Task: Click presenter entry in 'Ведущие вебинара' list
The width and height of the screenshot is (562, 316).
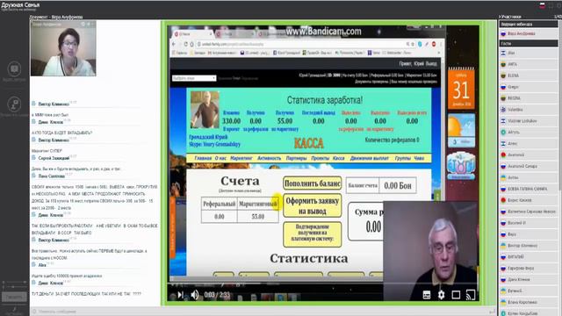Action: (529, 33)
